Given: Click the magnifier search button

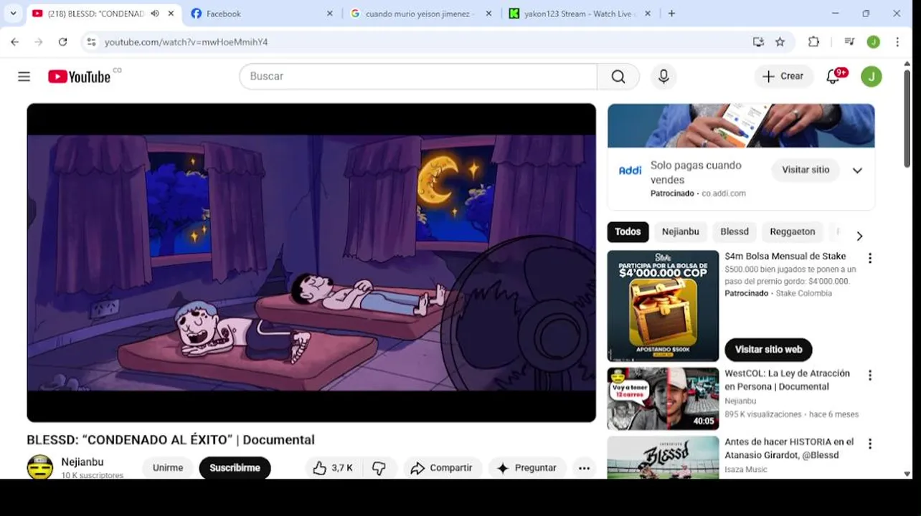Looking at the screenshot, I should tap(618, 77).
